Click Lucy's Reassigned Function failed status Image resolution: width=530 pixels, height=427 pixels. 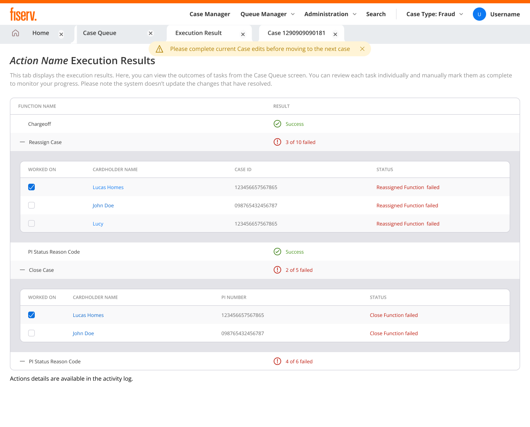[408, 223]
